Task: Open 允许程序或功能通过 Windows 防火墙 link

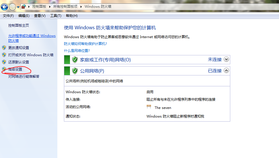Action: point(32,38)
